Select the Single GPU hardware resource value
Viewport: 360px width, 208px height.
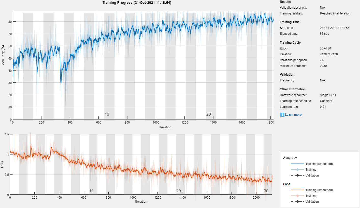point(328,95)
